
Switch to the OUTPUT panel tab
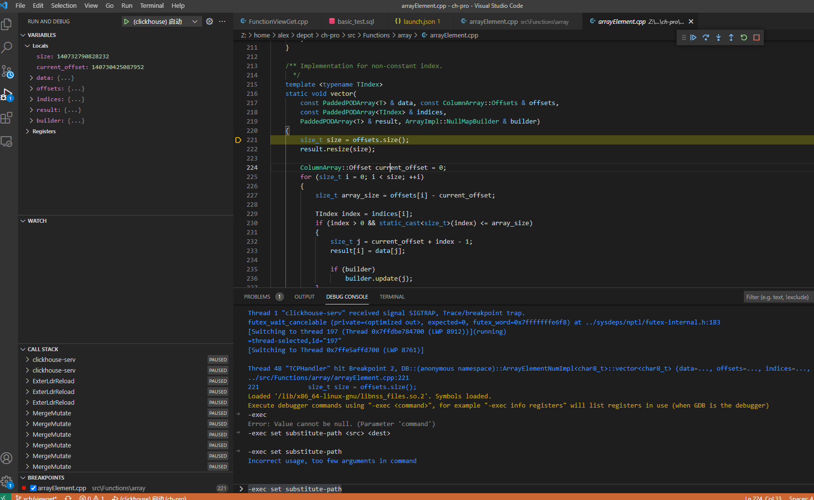(x=304, y=297)
